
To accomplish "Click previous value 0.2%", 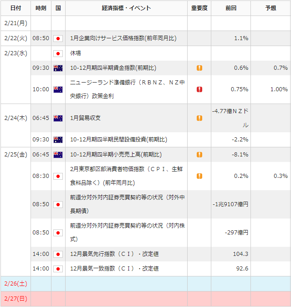I will tap(241, 176).
